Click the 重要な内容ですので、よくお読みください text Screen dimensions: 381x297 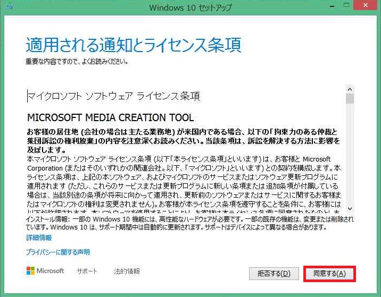pos(77,62)
